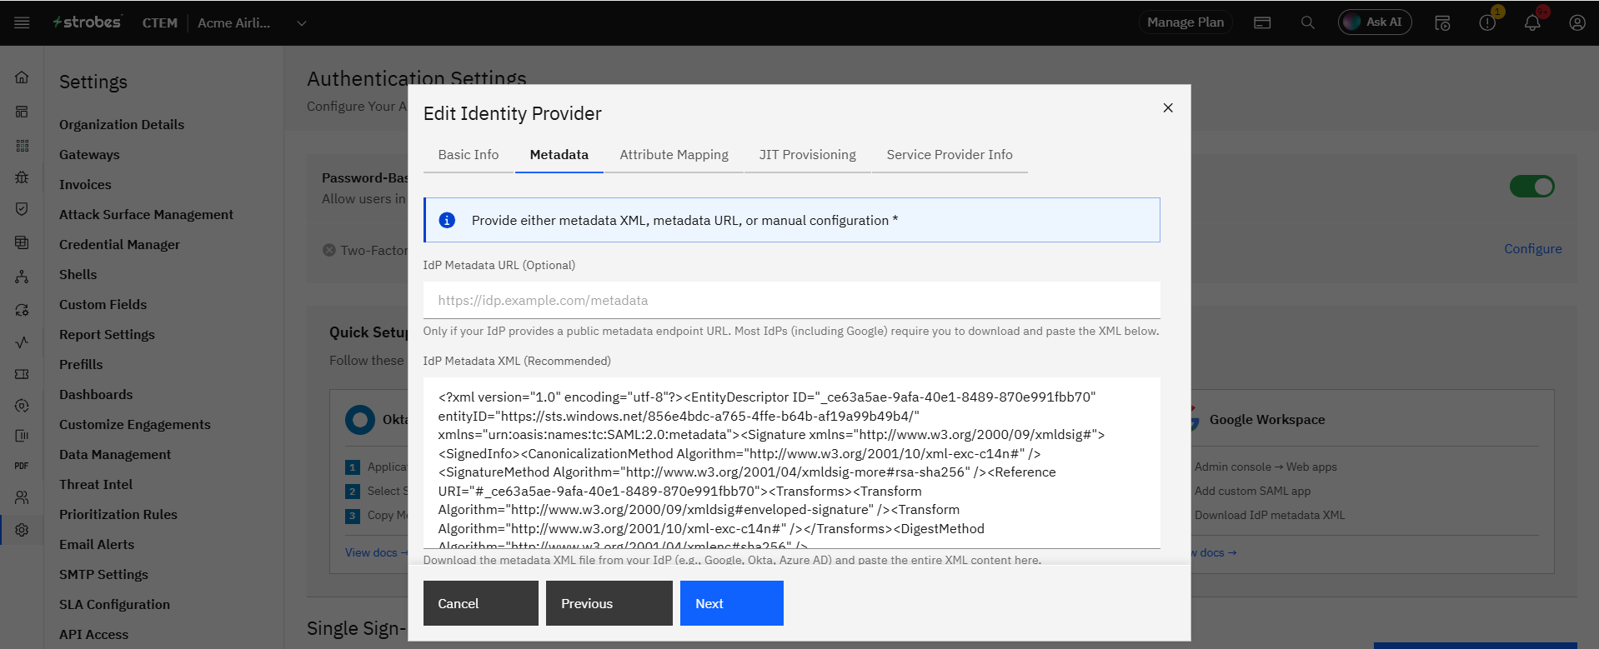This screenshot has height=649, width=1599.
Task: Click the hierarchy tree icon in left rail
Action: point(22,277)
